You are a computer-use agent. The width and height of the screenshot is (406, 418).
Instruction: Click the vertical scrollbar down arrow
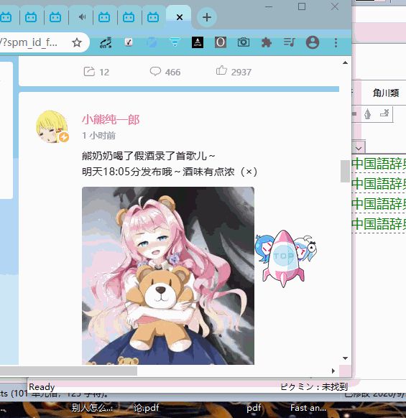pos(345,358)
